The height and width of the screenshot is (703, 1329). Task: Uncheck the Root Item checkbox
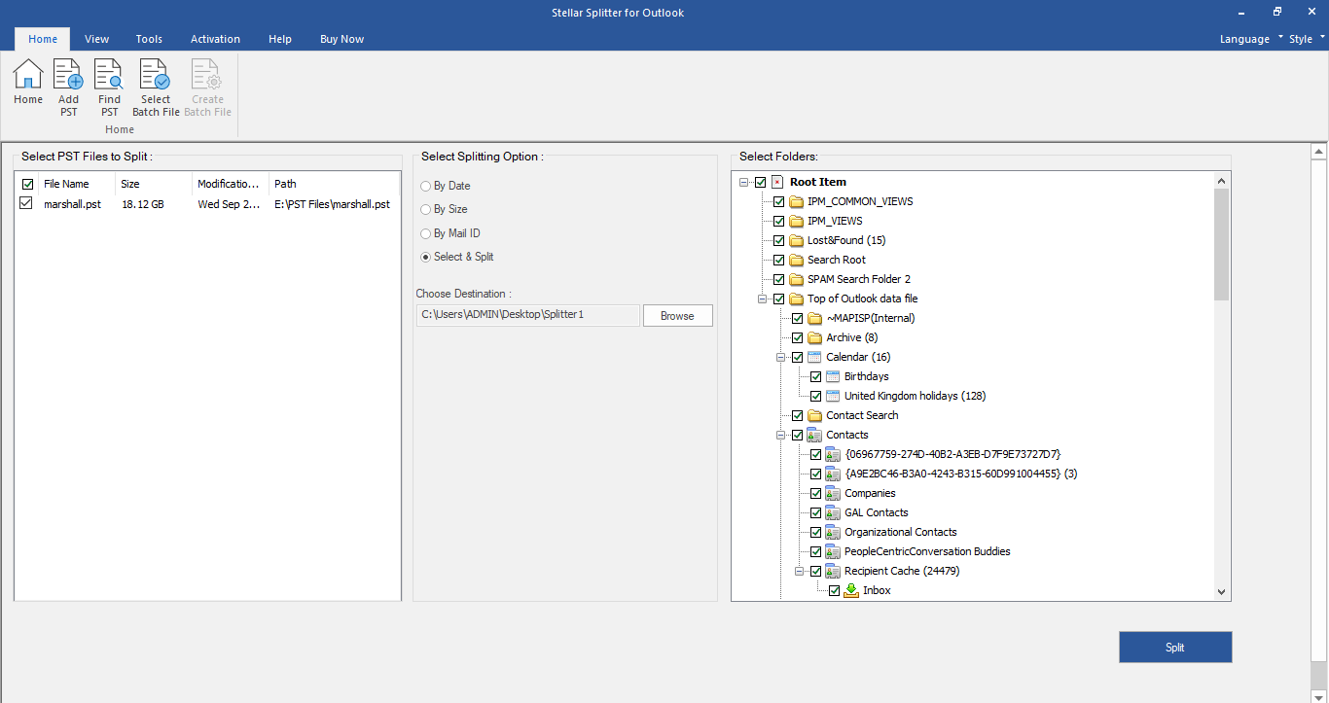tap(760, 182)
